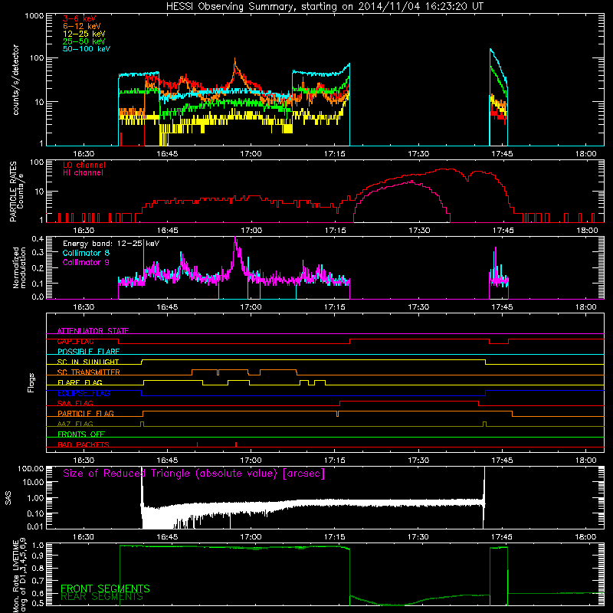
Task: Click the counts/s/detector axis label
Action: (15, 80)
